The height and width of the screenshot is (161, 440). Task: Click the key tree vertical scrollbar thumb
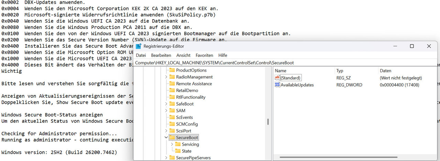pyautogui.click(x=268, y=122)
